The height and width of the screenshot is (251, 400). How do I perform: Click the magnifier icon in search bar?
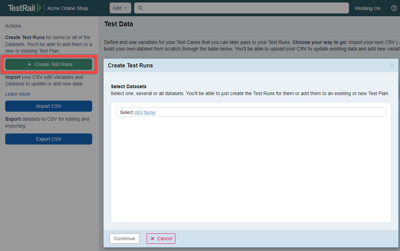point(141,8)
